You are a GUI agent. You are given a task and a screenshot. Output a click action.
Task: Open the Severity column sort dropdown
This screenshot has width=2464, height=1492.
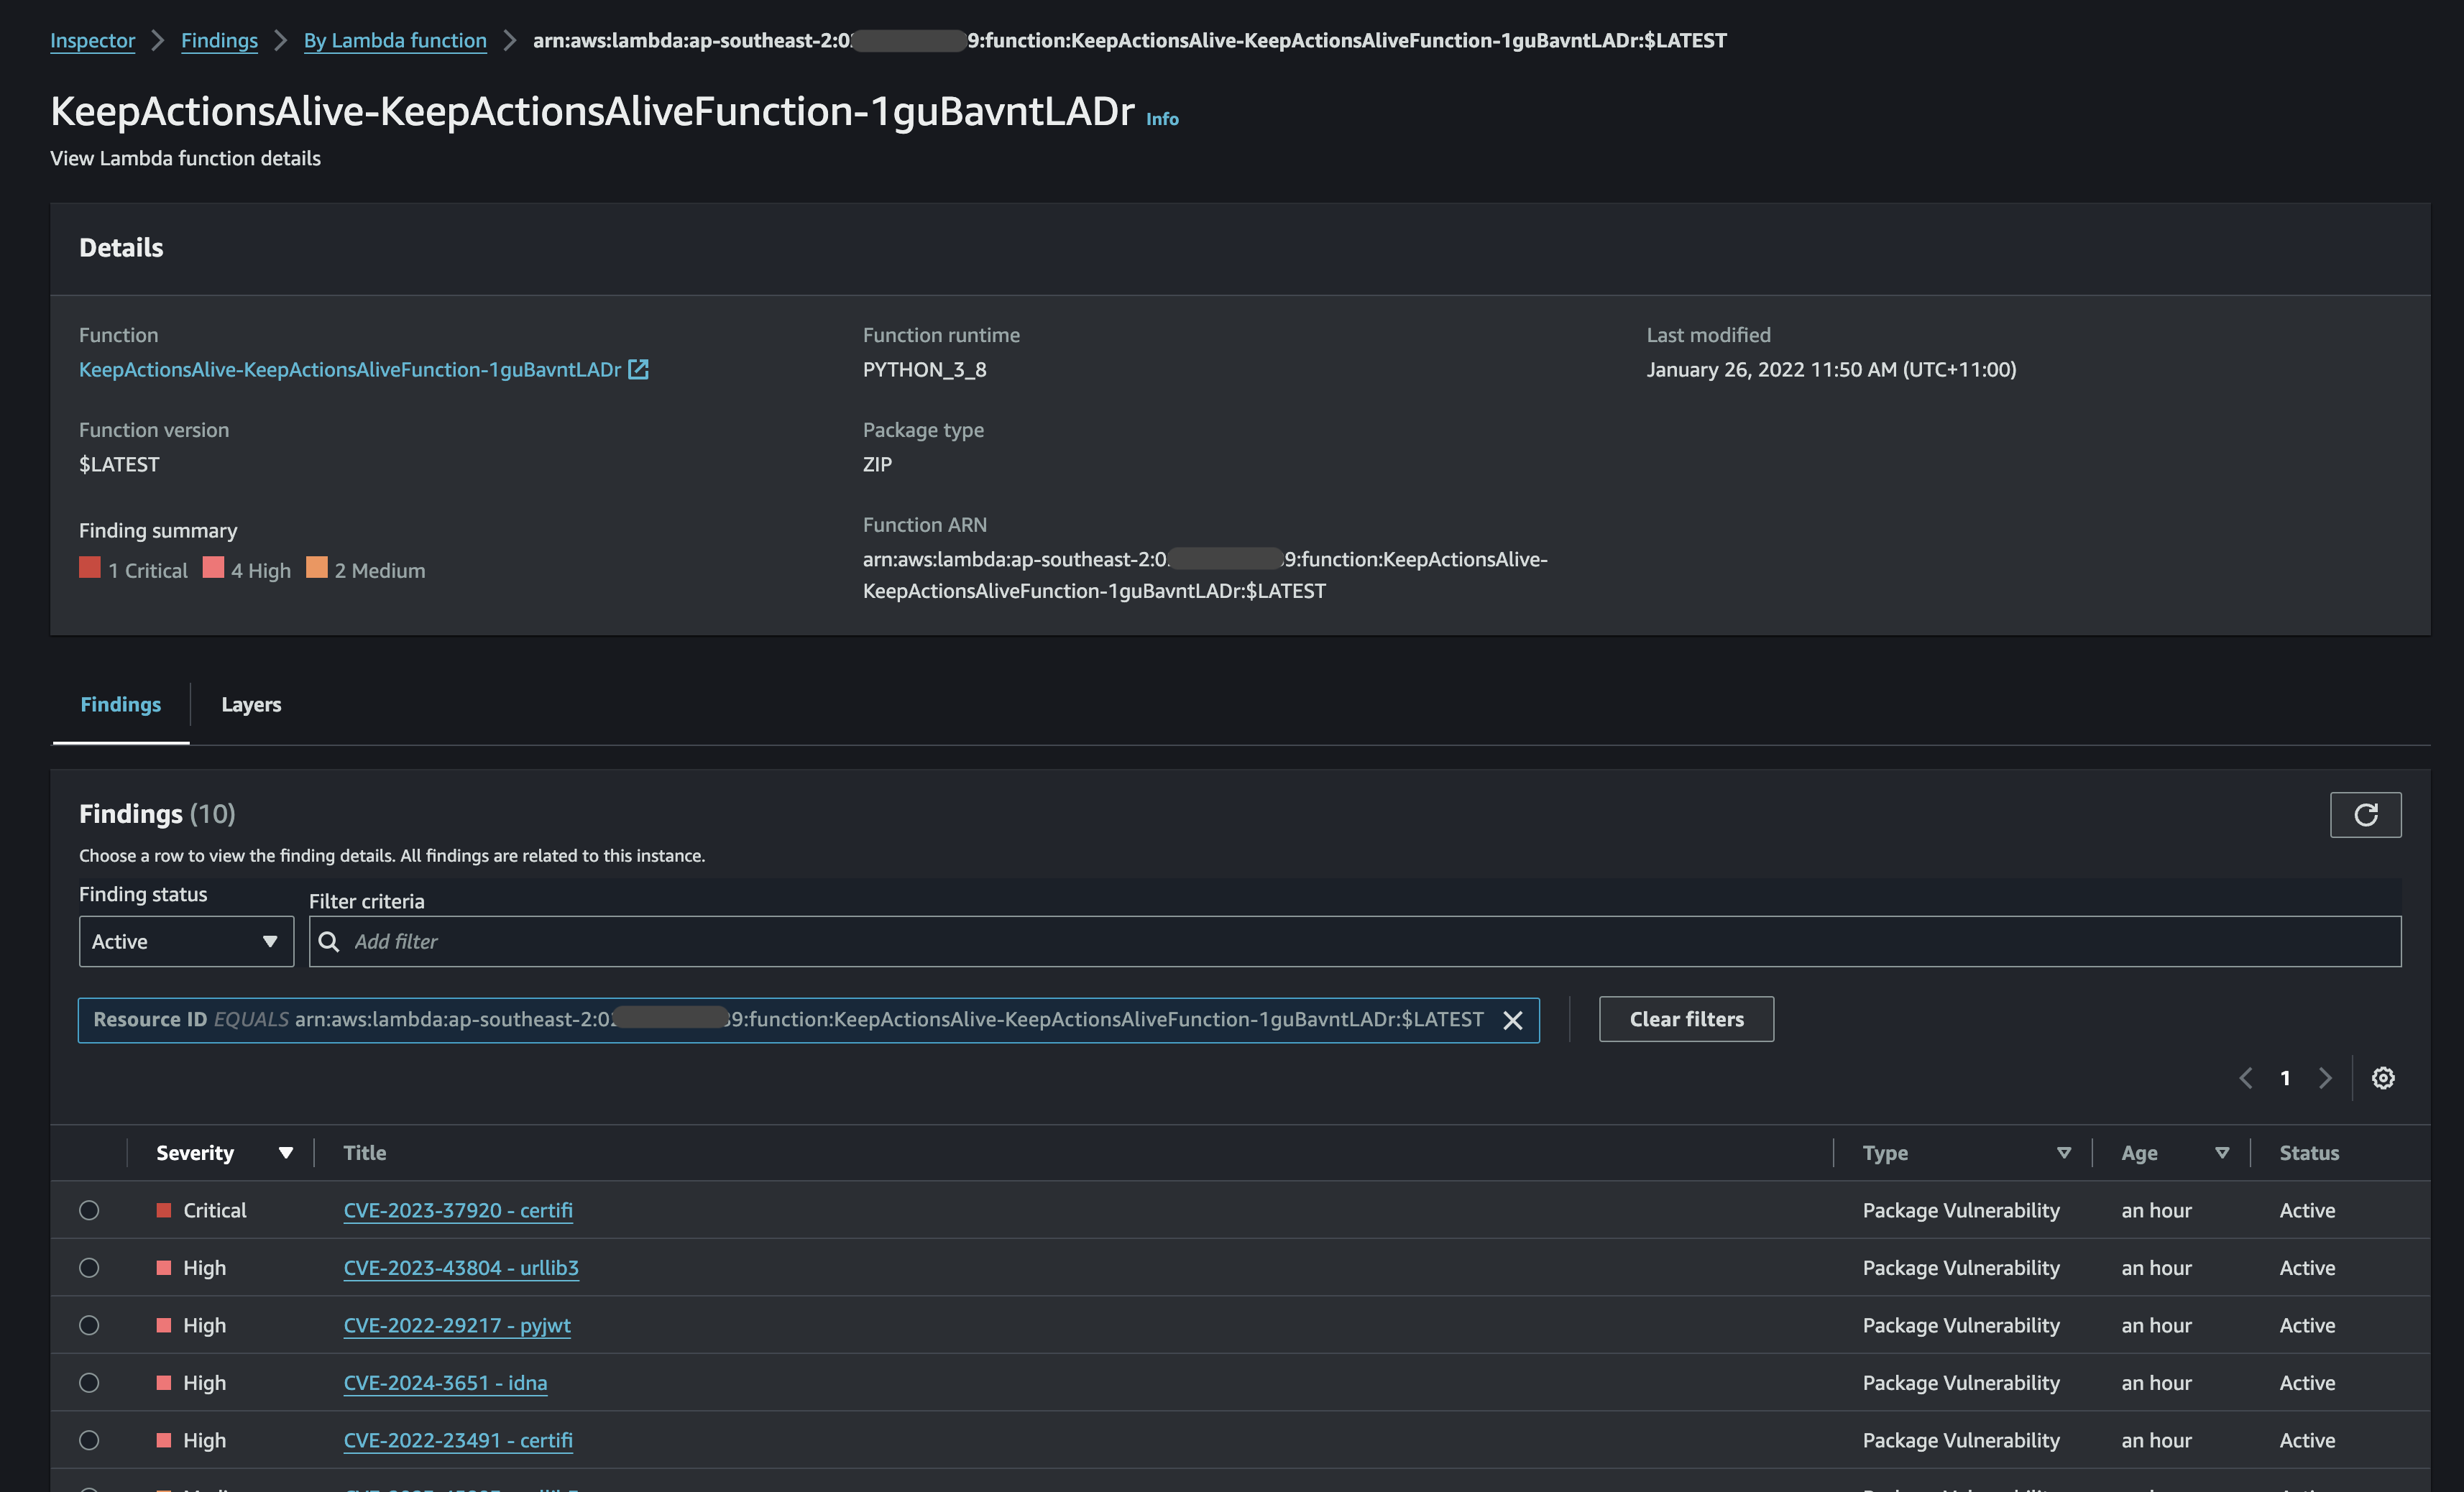coord(287,1152)
